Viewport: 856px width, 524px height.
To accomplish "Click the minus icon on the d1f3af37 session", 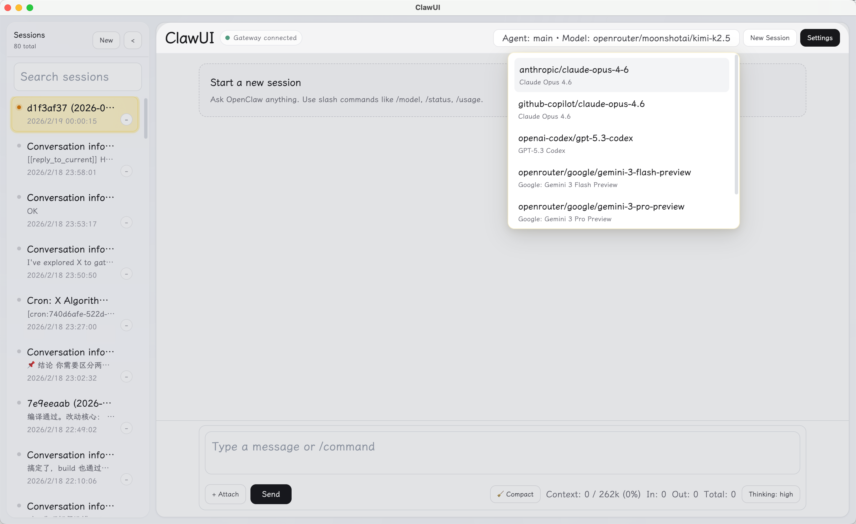I will click(x=126, y=120).
